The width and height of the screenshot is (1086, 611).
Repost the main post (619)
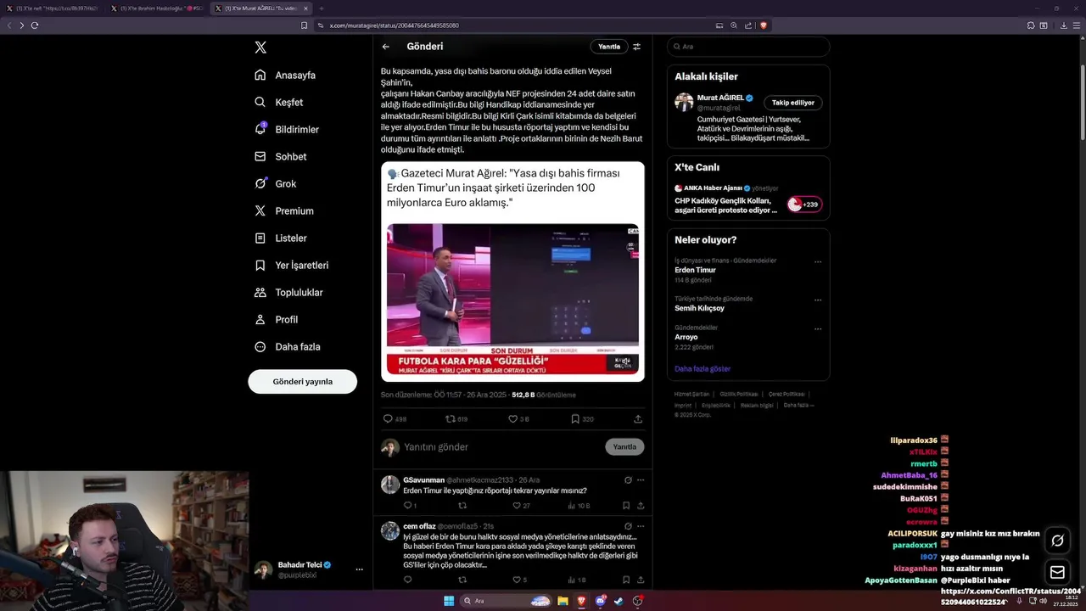456,418
